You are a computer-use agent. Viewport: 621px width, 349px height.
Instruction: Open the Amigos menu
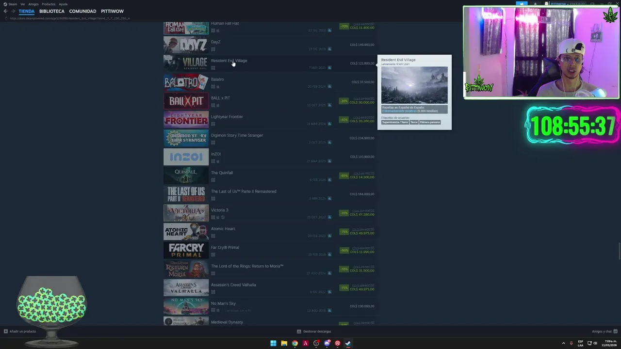coord(33,4)
